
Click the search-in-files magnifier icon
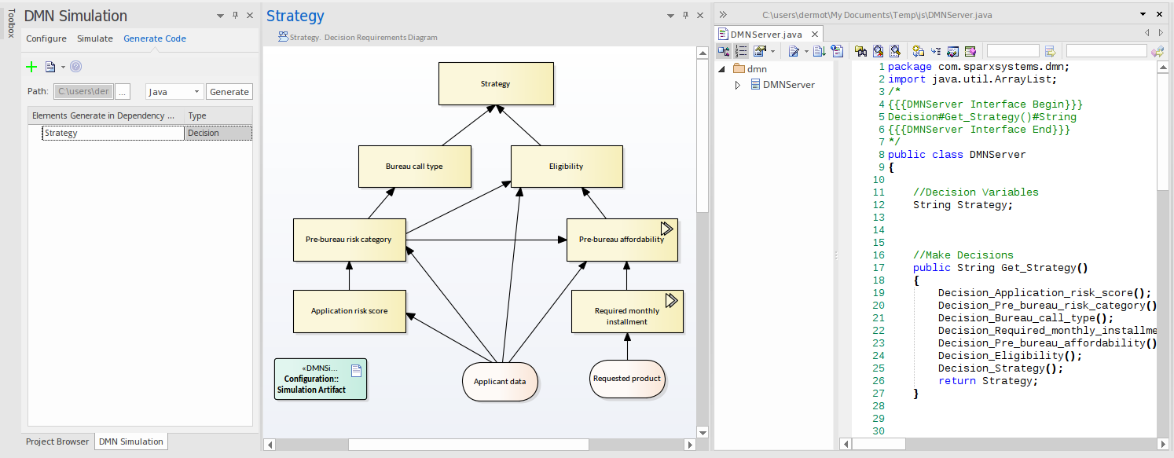click(x=878, y=51)
